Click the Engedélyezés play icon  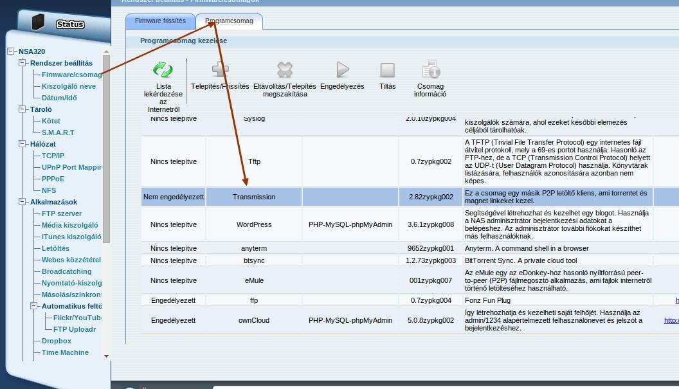(x=343, y=69)
